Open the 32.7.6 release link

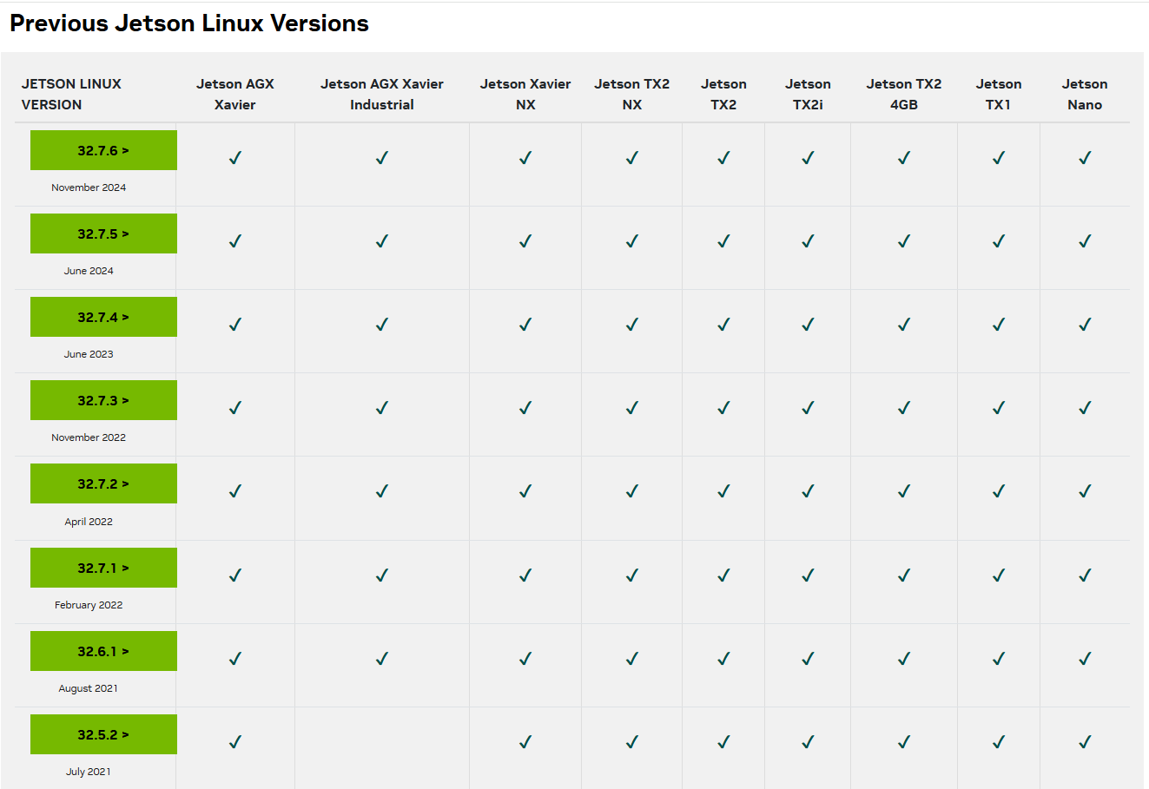coord(103,150)
